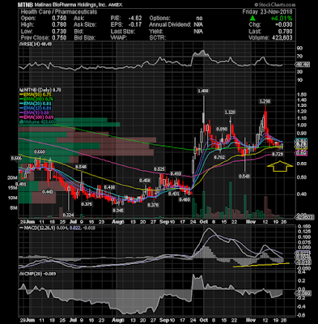Click the Health Care / Pharmaceuticals sector label
This screenshot has width=318, height=324.
tap(59, 12)
